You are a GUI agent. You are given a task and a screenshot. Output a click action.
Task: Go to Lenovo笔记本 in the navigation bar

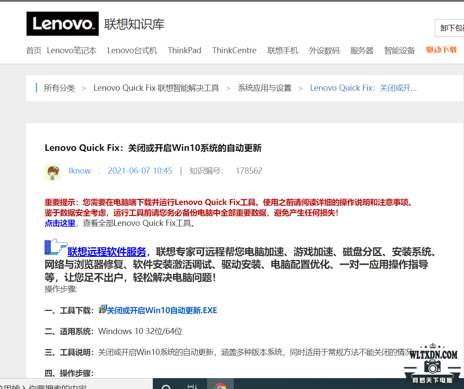72,51
